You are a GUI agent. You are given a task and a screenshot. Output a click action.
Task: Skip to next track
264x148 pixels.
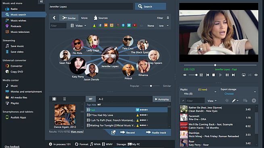click(233, 75)
